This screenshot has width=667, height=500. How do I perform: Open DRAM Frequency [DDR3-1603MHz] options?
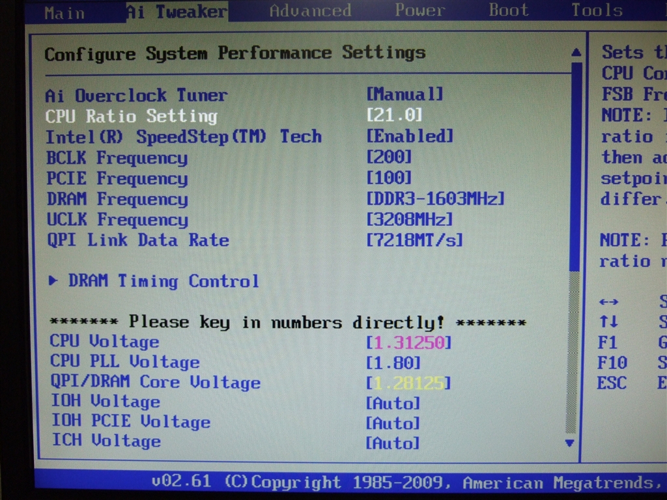pyautogui.click(x=435, y=199)
